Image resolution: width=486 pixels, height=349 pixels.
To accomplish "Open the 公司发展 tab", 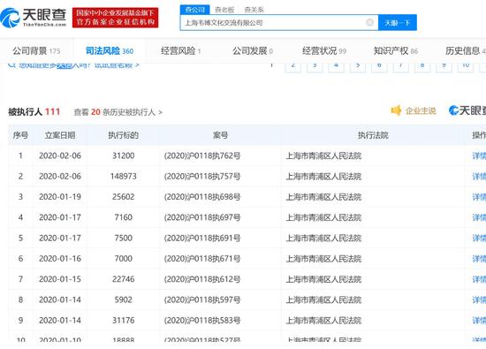I will tap(253, 51).
